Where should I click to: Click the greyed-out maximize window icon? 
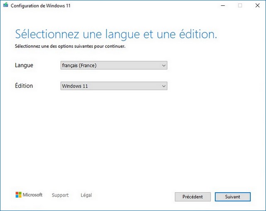240,5
